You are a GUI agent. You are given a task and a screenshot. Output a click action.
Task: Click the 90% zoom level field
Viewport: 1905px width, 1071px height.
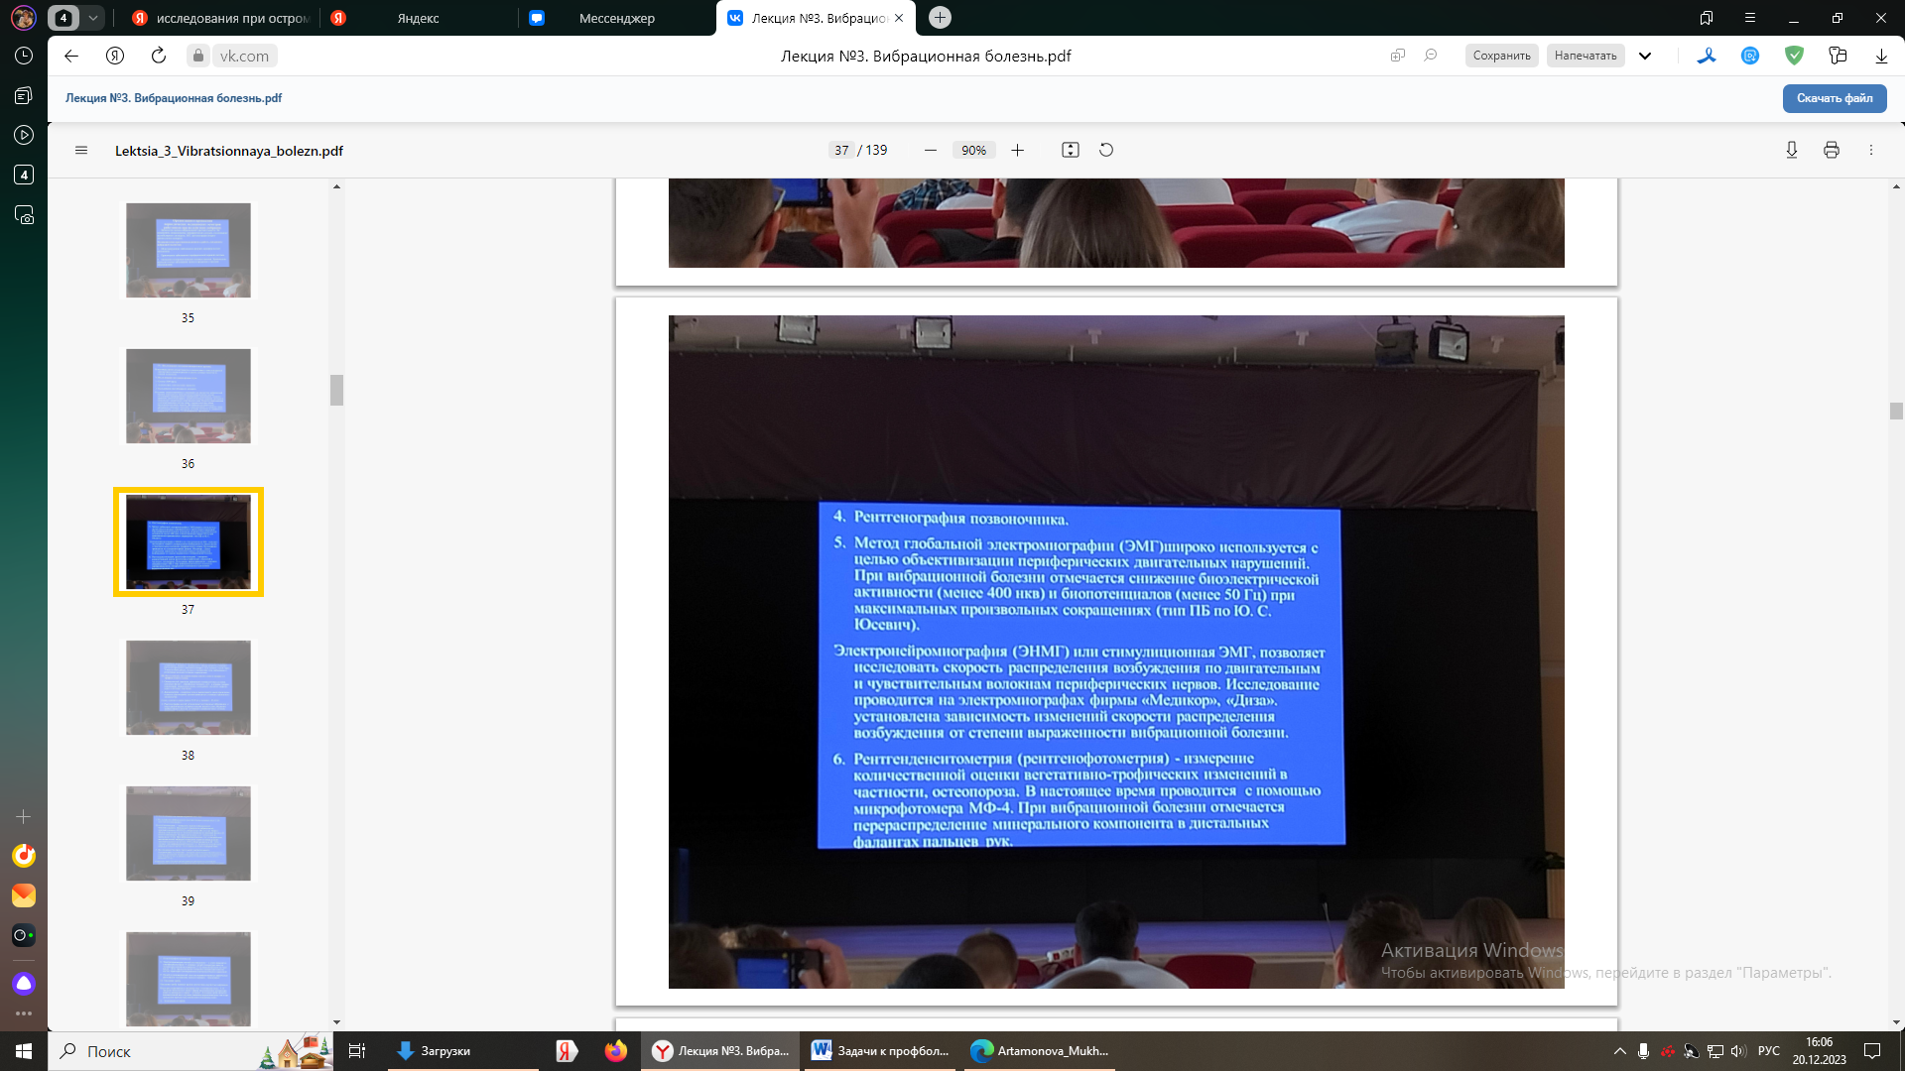tap(973, 151)
